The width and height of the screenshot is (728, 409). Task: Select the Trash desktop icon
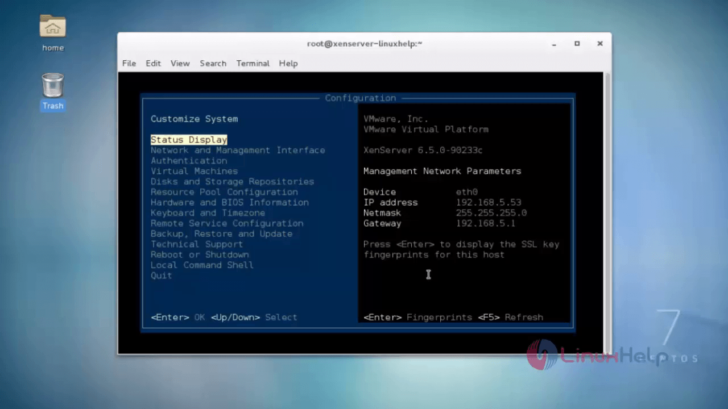53,91
